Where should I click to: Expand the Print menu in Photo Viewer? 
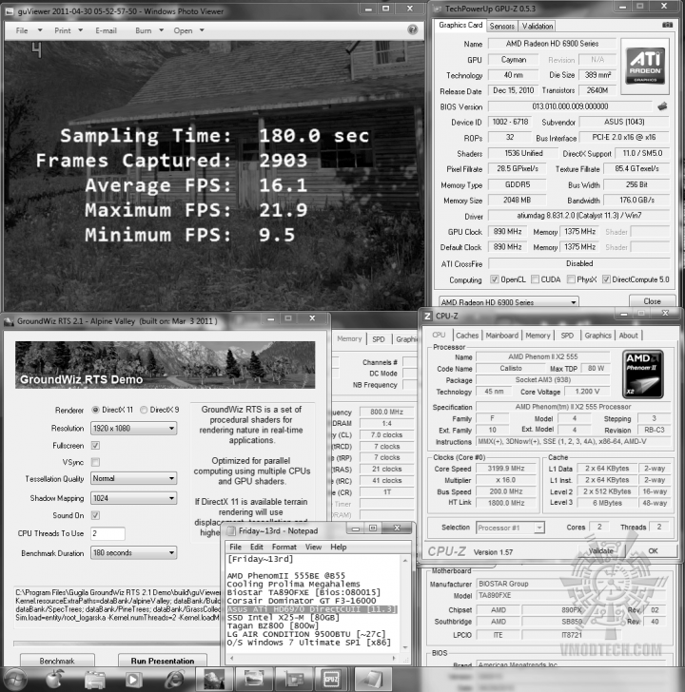pyautogui.click(x=68, y=30)
